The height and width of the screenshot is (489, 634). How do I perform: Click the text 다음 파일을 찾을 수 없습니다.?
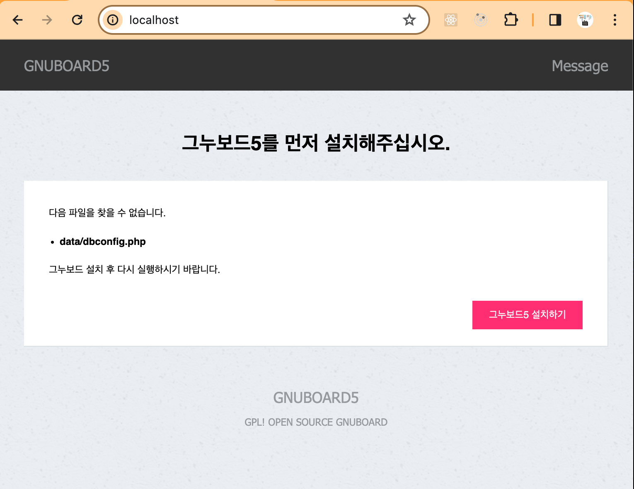107,213
